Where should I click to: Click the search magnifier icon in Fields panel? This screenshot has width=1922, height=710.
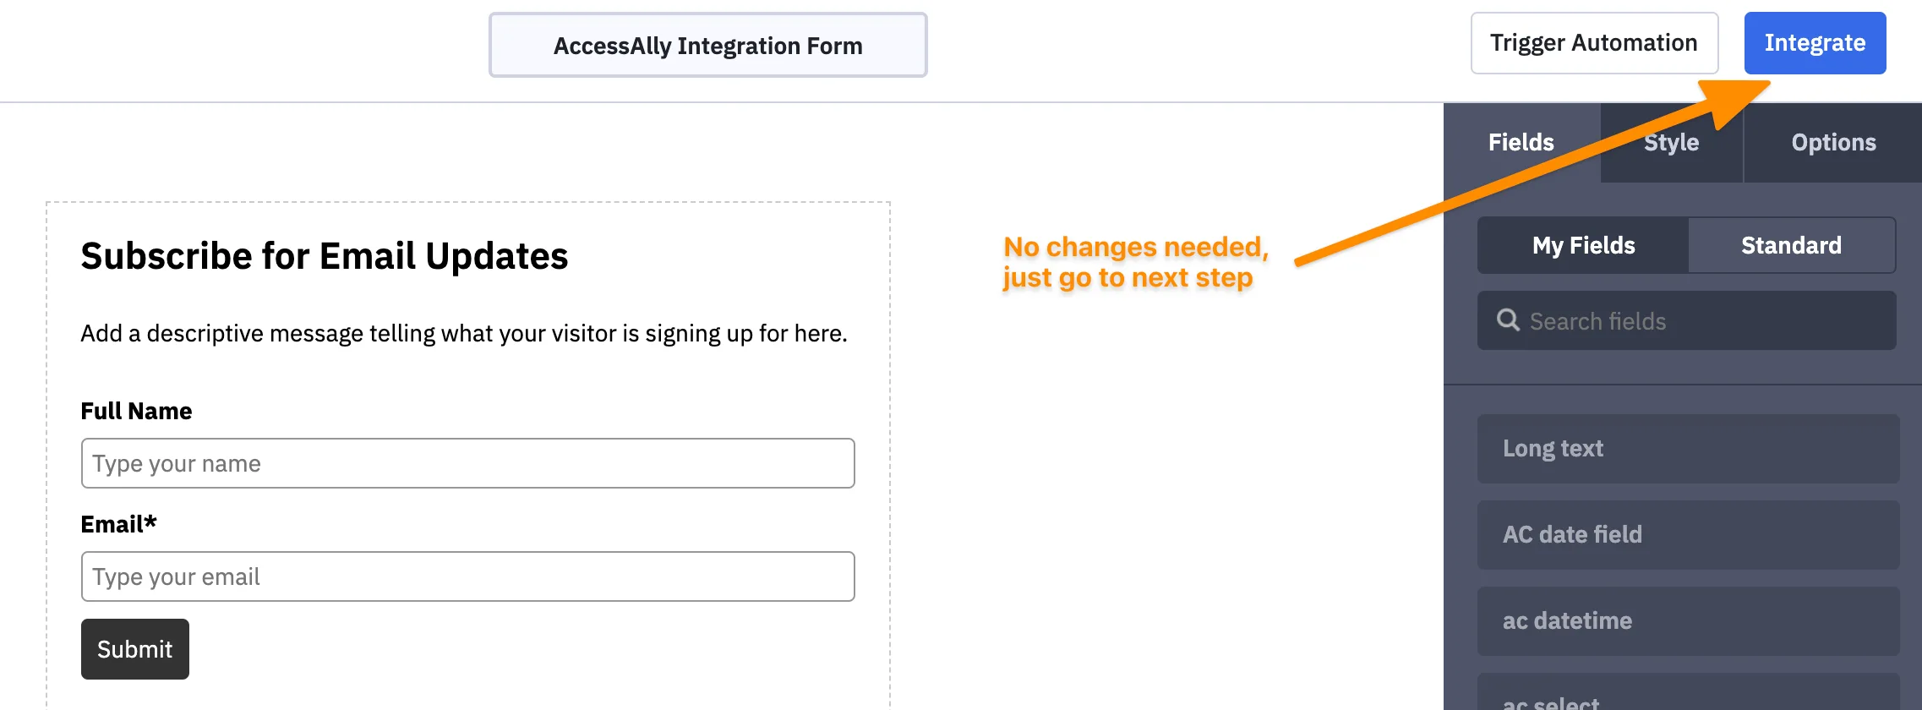pyautogui.click(x=1508, y=320)
